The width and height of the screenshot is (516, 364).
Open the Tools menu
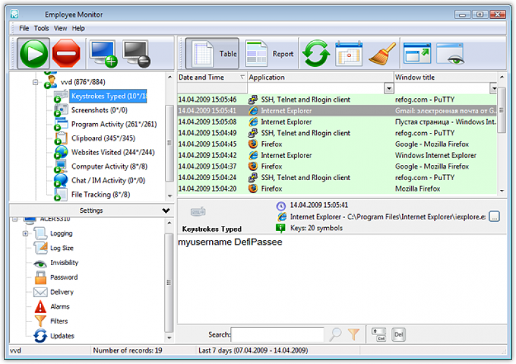pos(41,28)
